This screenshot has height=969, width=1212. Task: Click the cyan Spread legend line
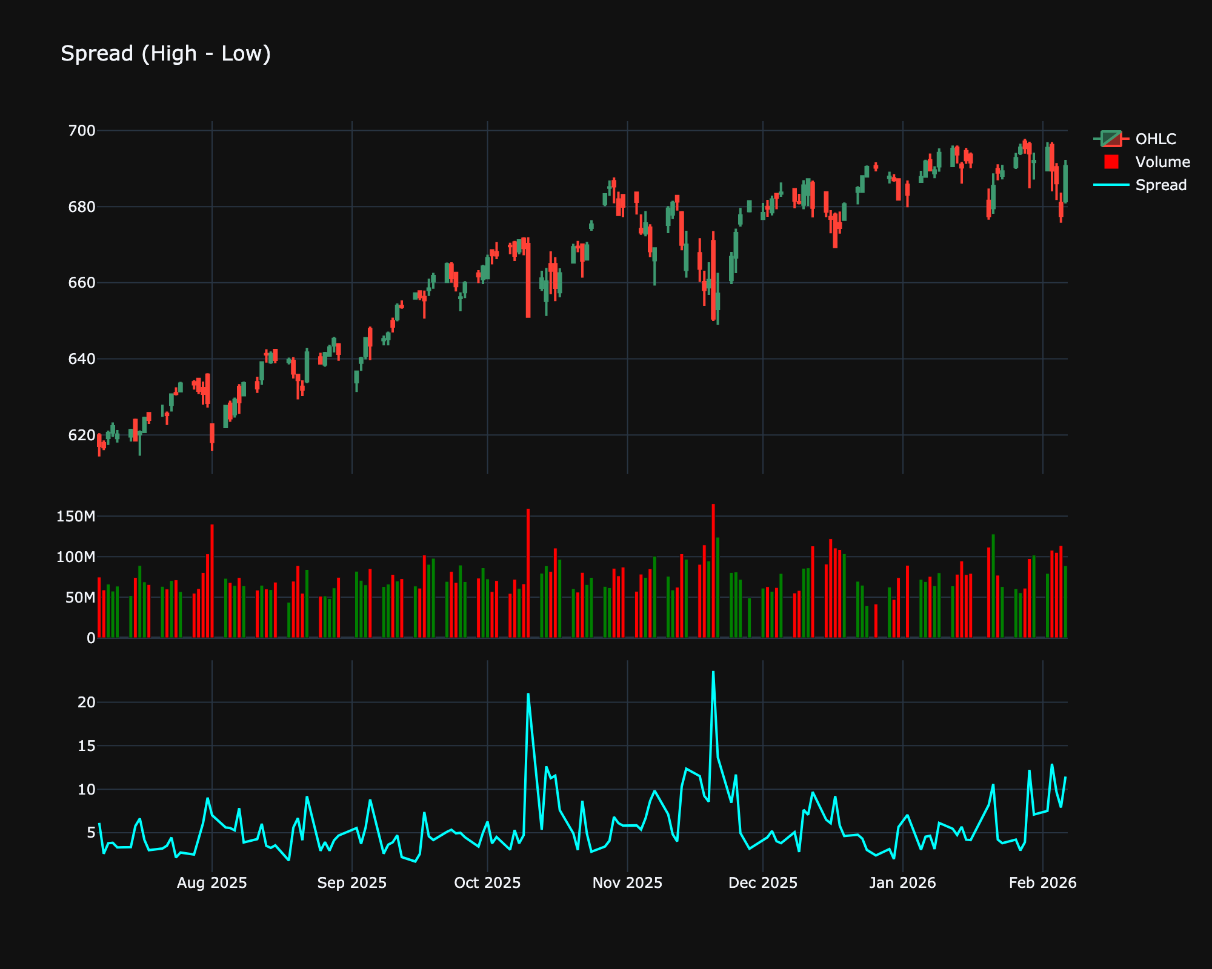(x=1111, y=185)
